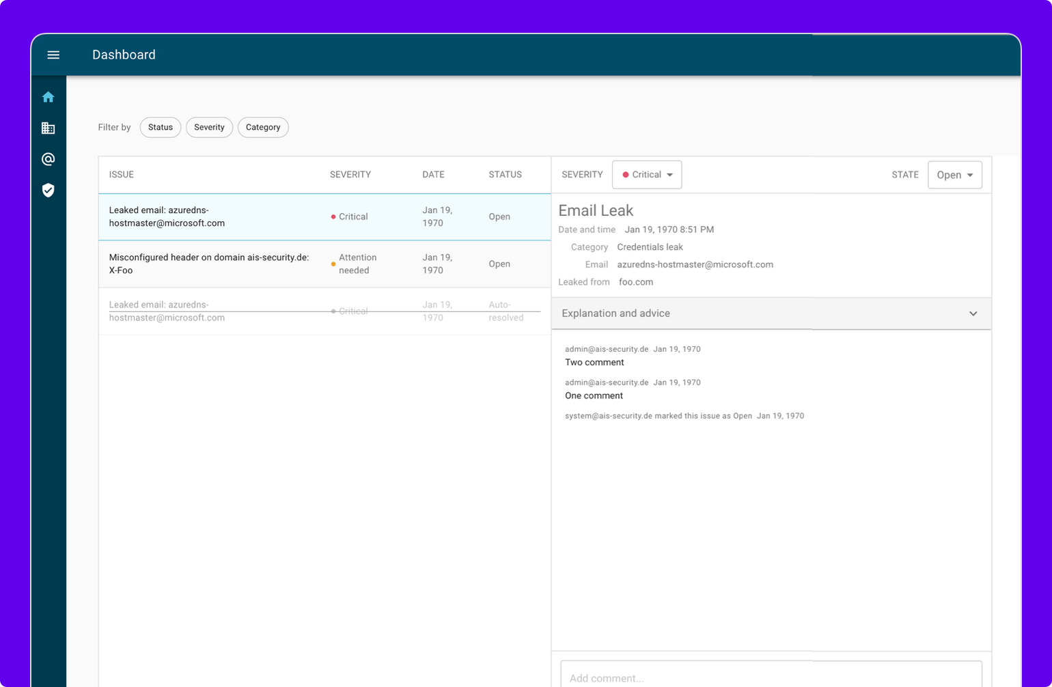The width and height of the screenshot is (1052, 687).
Task: Click the orange Attention needed severity dot
Action: point(333,263)
